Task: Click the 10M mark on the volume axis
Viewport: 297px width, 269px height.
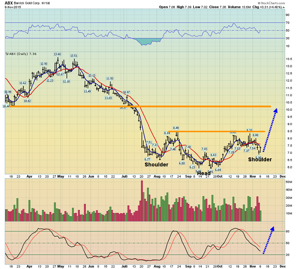Action: 289,214
